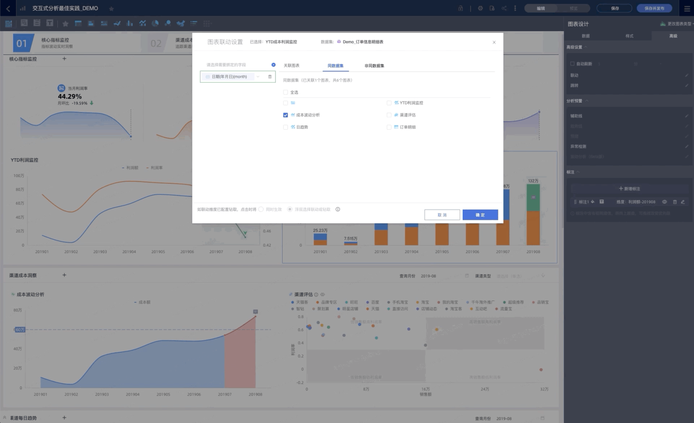This screenshot has height=423, width=694.
Task: Open the 更改图表类型 dropdown
Action: (x=677, y=24)
